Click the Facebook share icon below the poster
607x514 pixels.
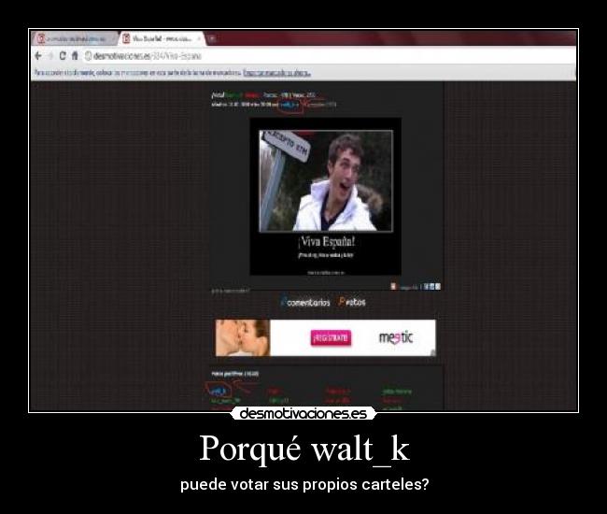[x=427, y=287]
